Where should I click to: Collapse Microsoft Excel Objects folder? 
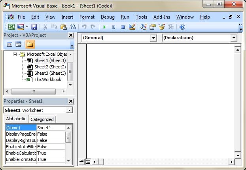point(15,55)
